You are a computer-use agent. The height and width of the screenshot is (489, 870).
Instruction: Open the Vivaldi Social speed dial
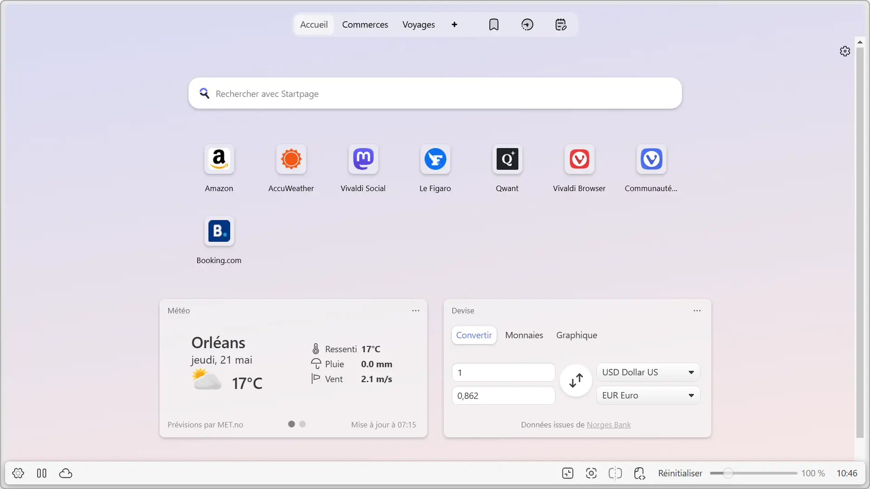point(363,159)
